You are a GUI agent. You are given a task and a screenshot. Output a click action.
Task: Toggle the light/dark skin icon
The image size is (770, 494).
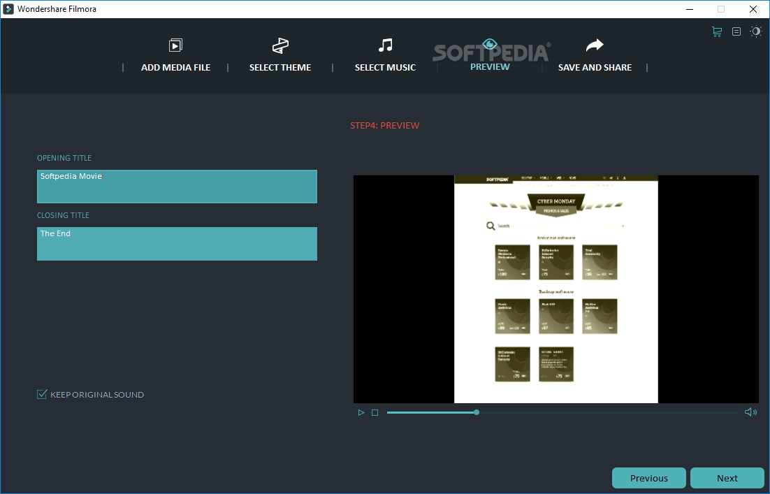pyautogui.click(x=756, y=31)
